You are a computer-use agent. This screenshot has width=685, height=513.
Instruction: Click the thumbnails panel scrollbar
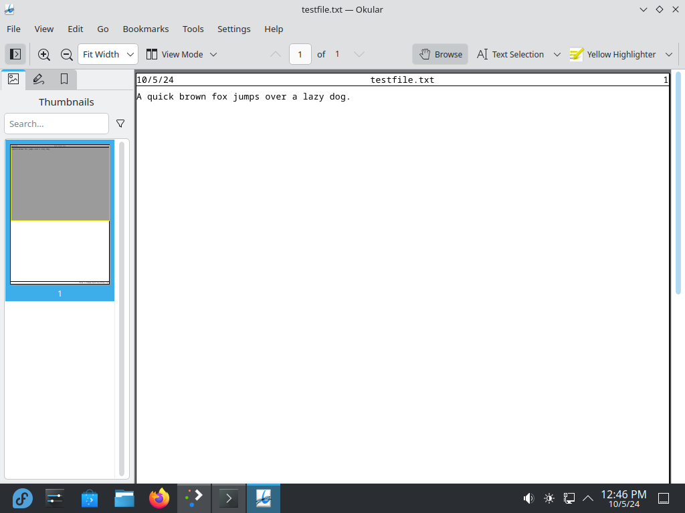coord(122,309)
